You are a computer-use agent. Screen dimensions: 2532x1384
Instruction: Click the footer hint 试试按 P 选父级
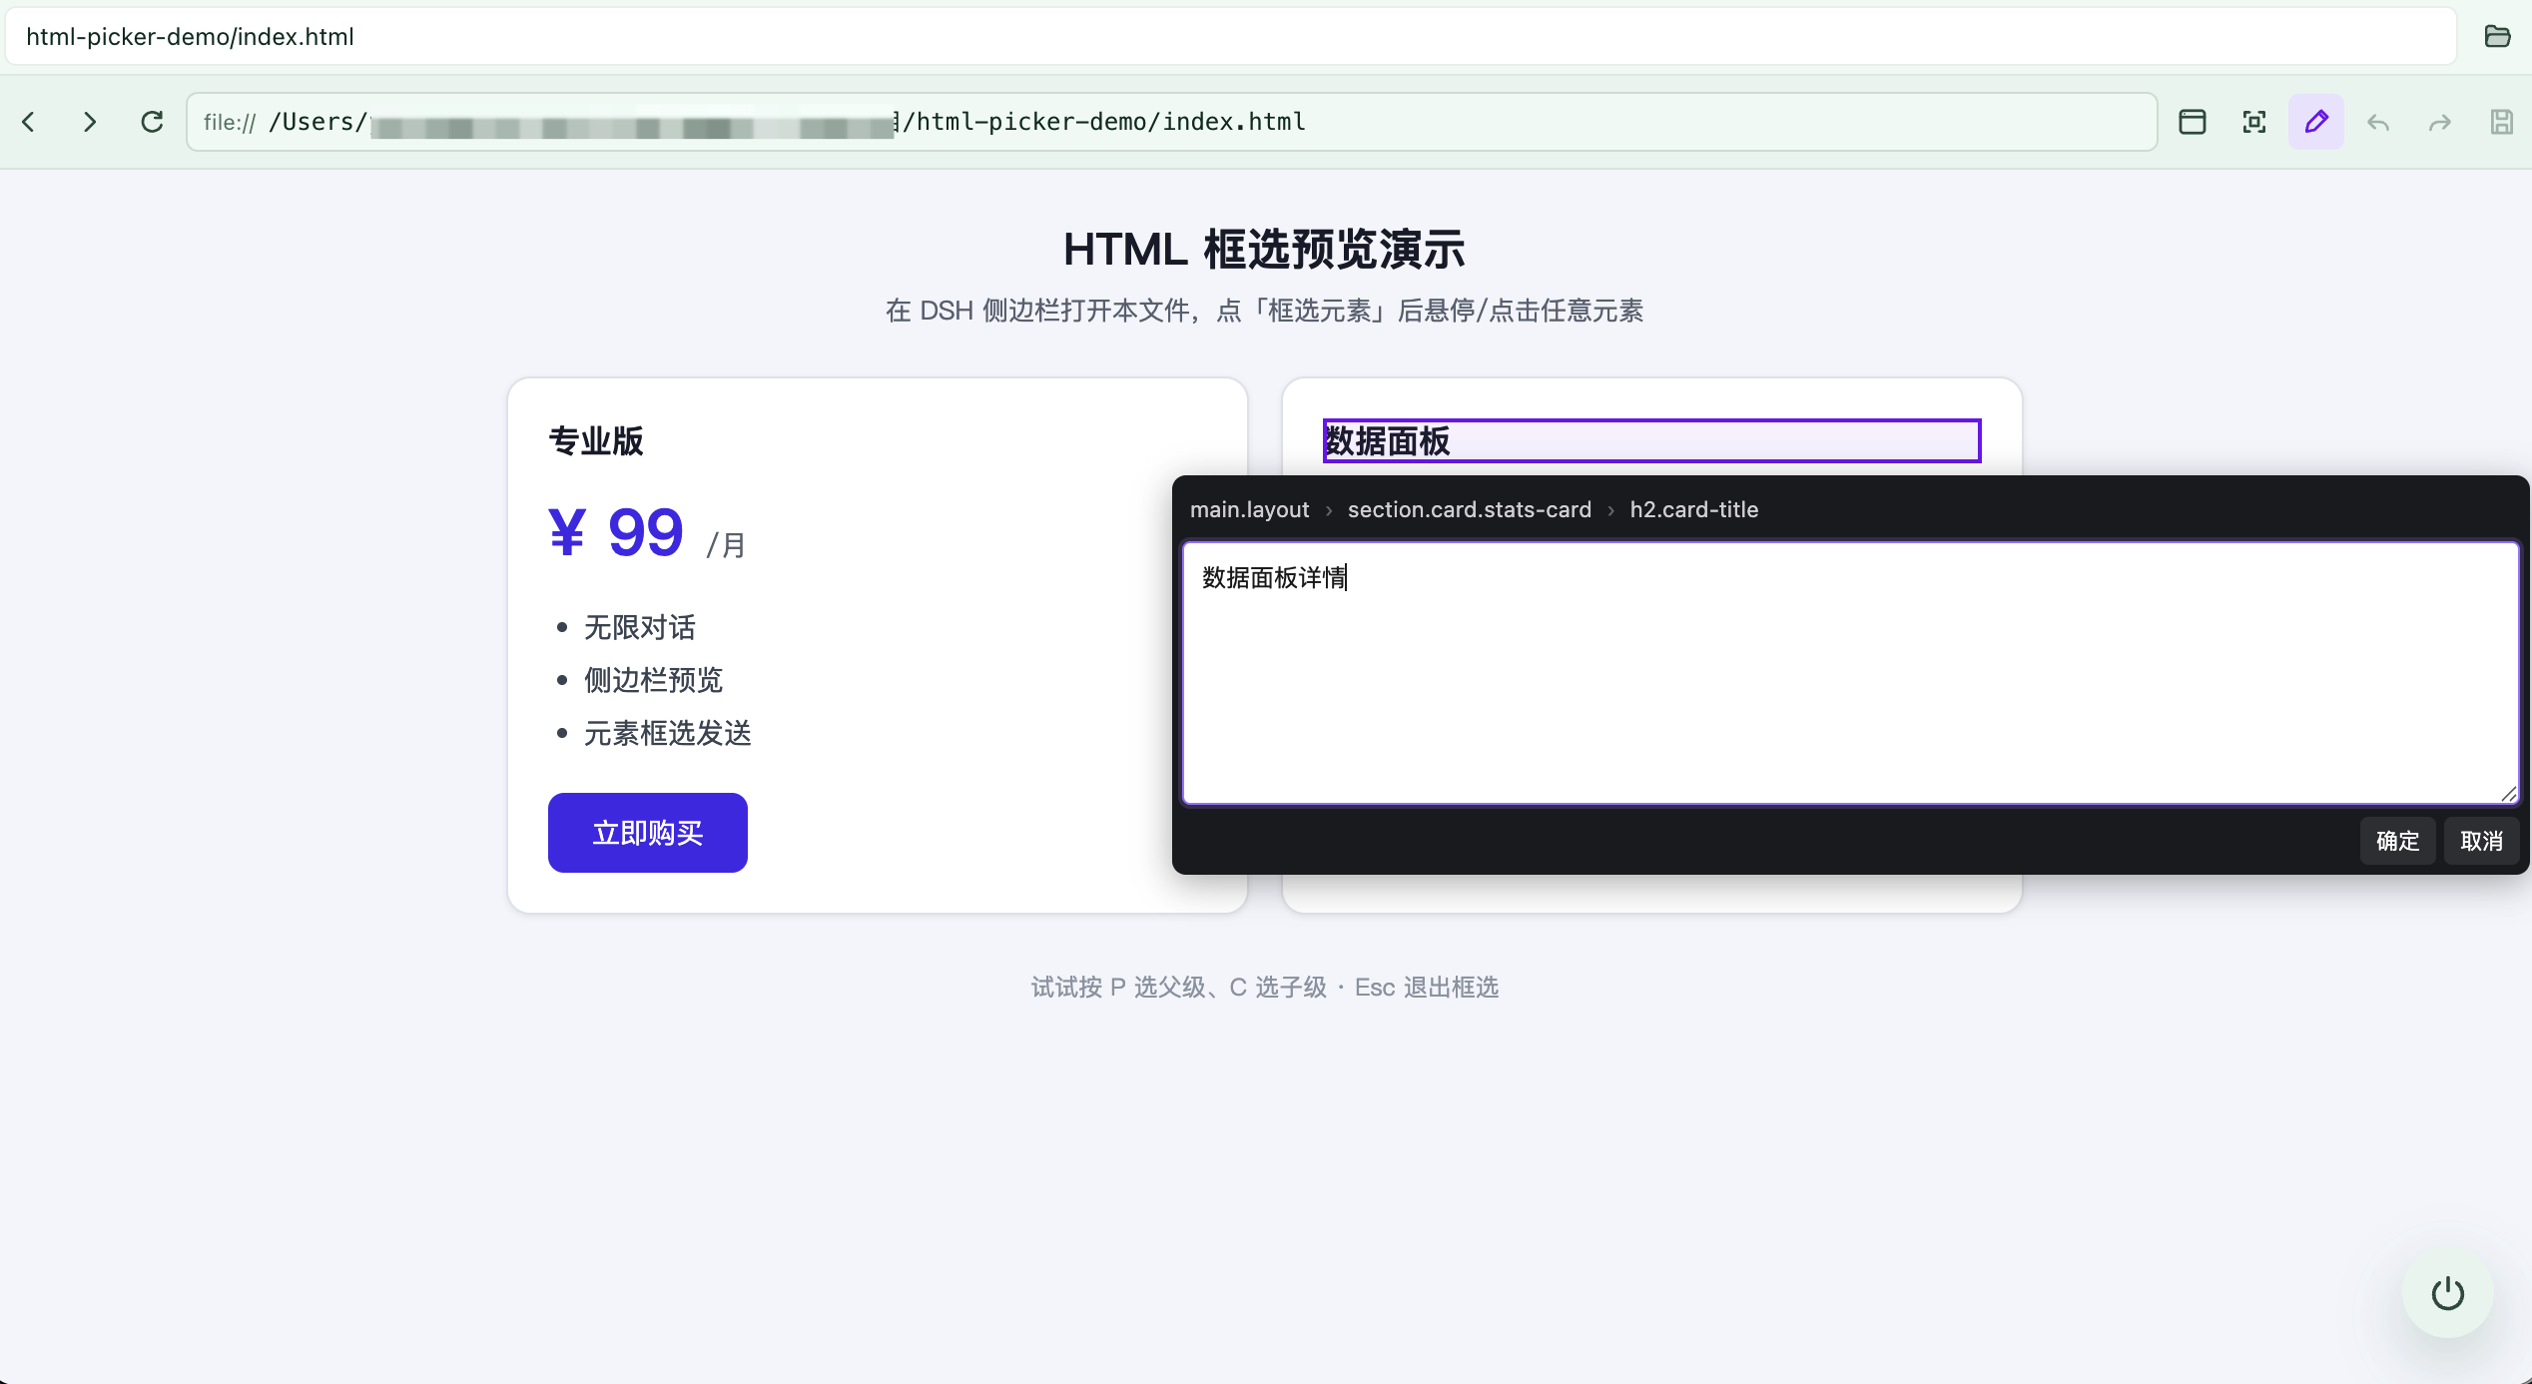[x=1264, y=987]
